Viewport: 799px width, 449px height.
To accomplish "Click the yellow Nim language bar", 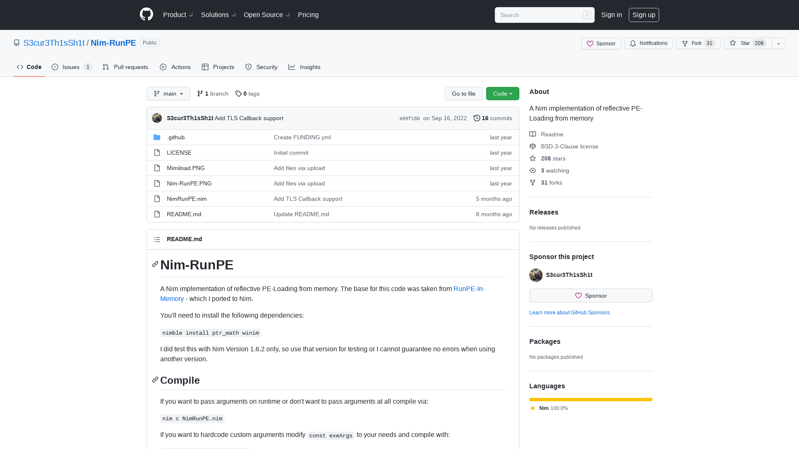I will 591,400.
